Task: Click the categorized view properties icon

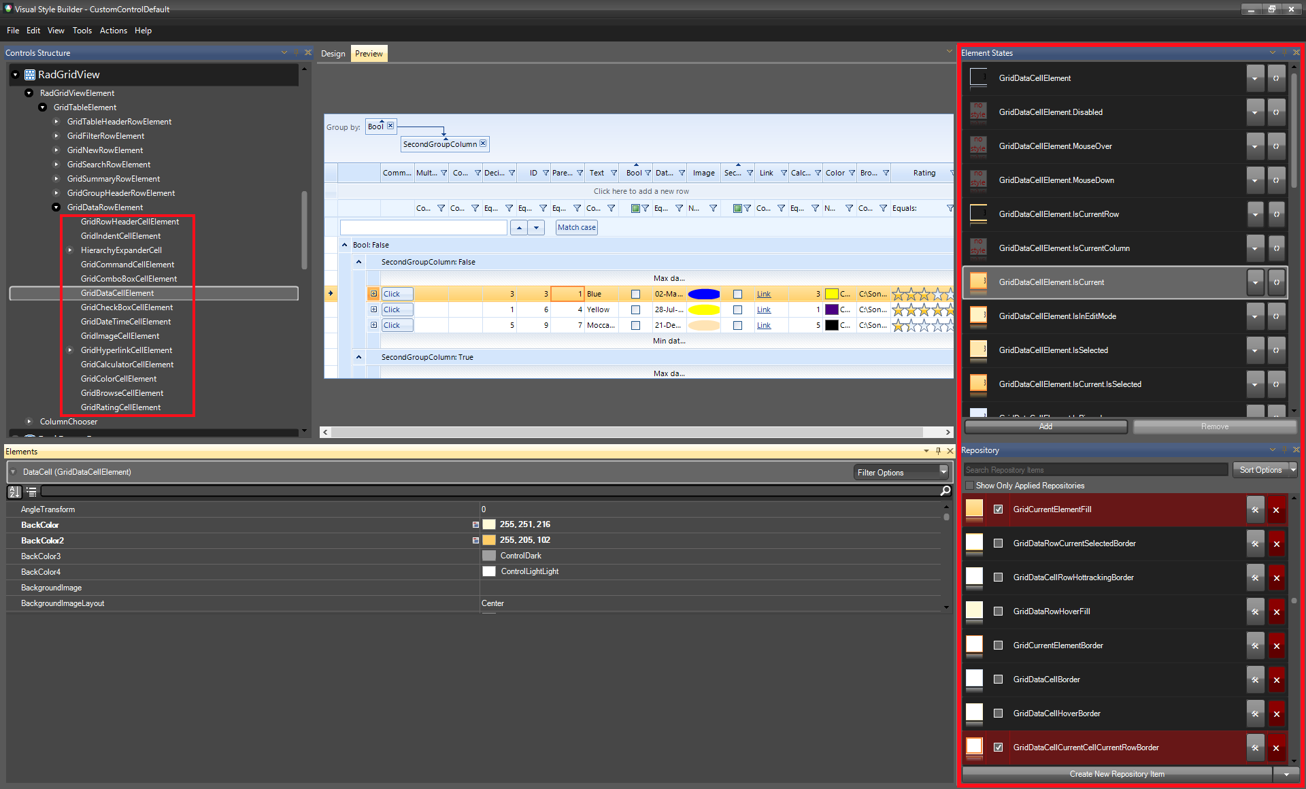Action: coord(31,491)
